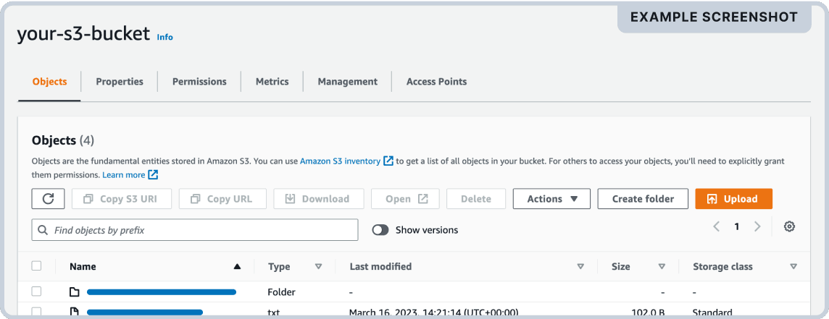Open the table preferences gear icon

(x=790, y=226)
